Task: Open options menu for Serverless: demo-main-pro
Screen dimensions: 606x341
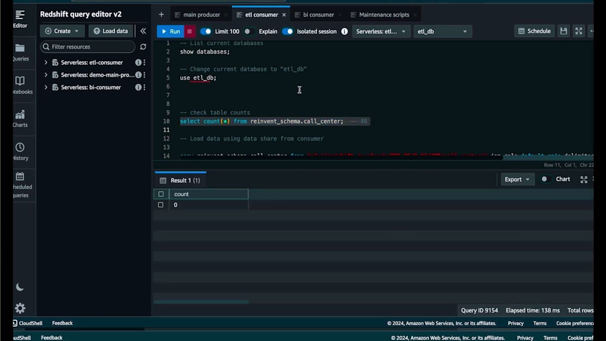Action: [144, 75]
